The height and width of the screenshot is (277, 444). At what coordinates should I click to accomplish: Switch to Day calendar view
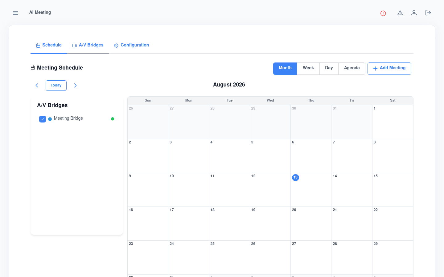(x=329, y=69)
